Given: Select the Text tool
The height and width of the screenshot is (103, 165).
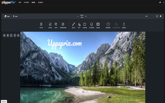Looking at the screenshot, I should (x=79, y=25).
